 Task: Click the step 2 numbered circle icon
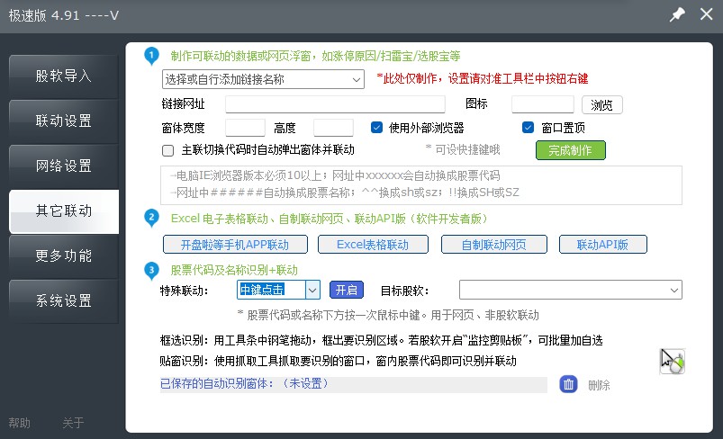[151, 218]
